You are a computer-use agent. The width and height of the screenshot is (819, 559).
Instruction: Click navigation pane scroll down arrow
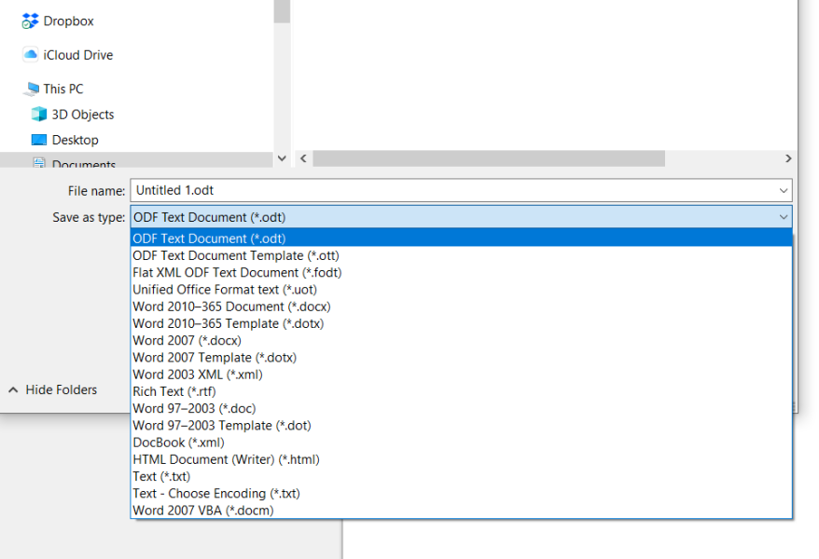pyautogui.click(x=282, y=158)
